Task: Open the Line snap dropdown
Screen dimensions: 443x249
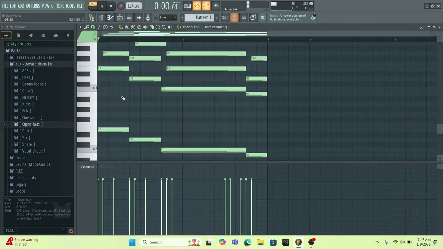Action: [x=168, y=18]
